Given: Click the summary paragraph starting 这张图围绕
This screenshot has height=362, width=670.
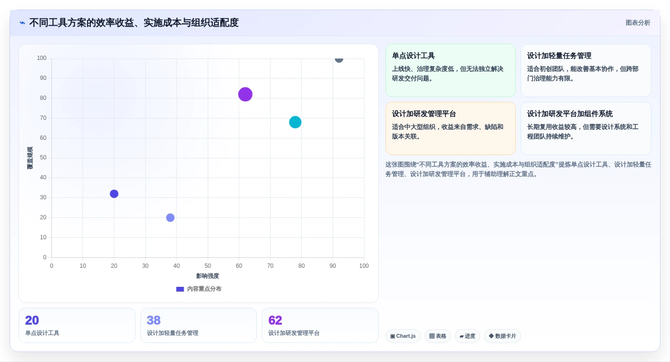Looking at the screenshot, I should click(518, 169).
